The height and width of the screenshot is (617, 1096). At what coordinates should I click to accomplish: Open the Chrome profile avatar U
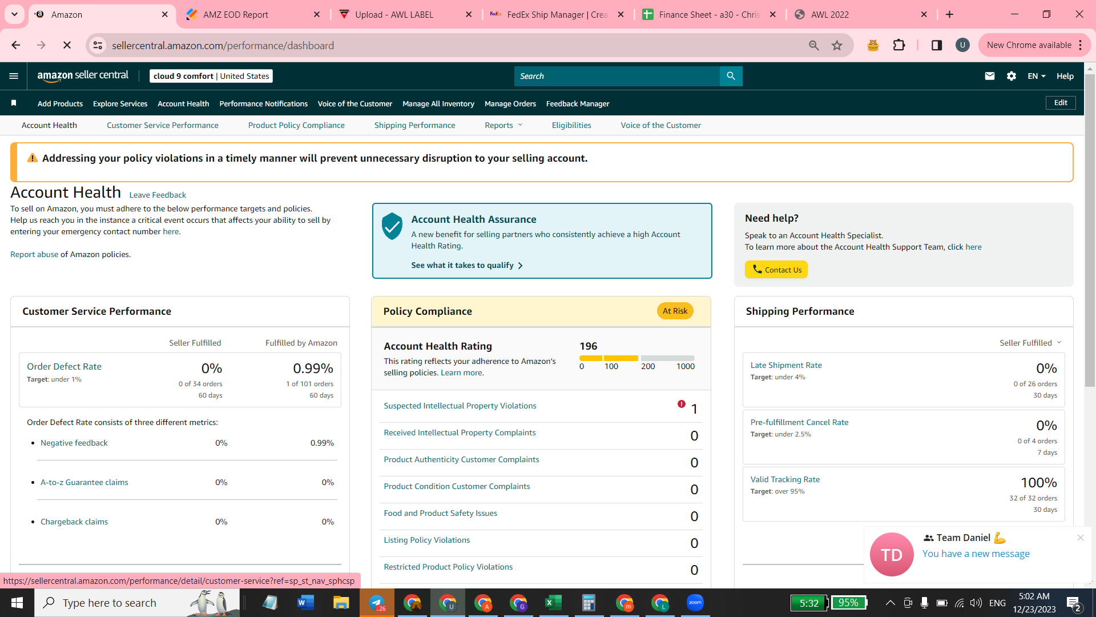point(962,45)
